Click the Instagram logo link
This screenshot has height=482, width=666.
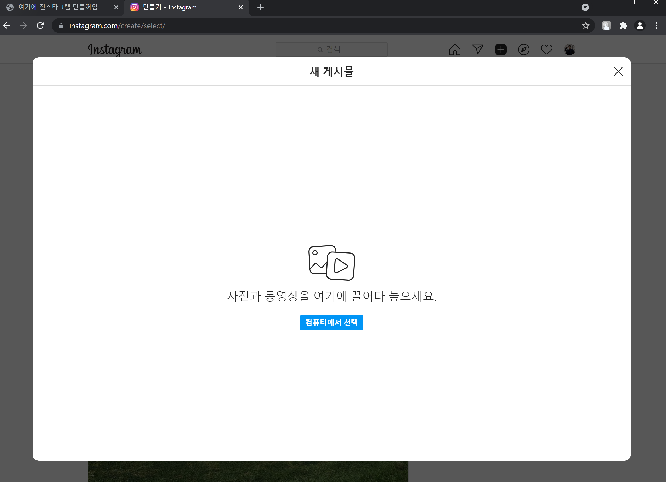(115, 50)
